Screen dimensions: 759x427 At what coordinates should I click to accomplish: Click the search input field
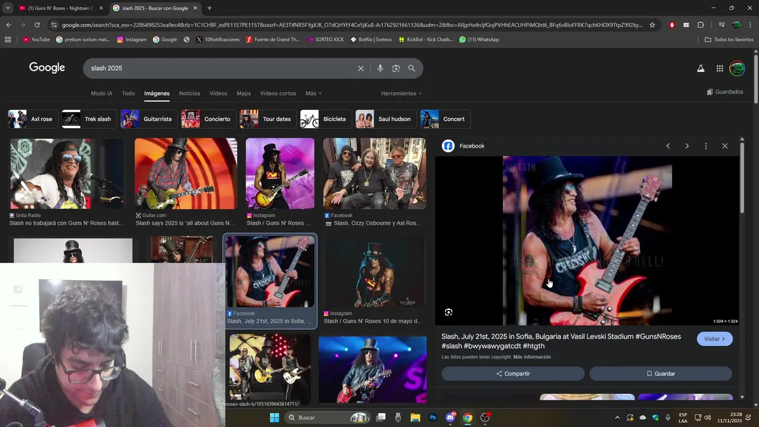(219, 68)
